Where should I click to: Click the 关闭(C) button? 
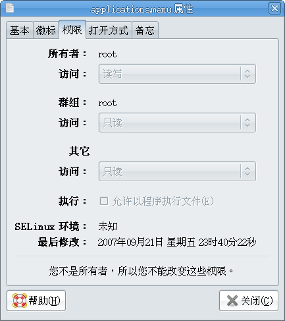point(249,301)
